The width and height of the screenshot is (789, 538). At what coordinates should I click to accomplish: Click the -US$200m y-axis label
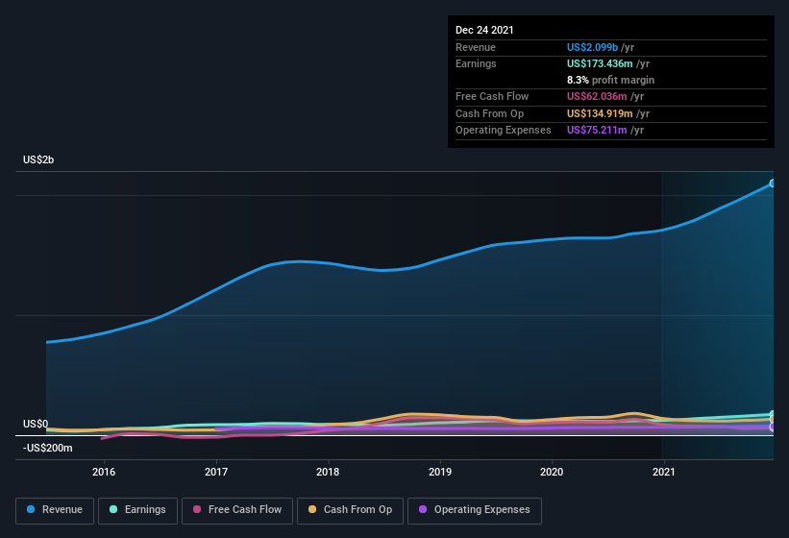pos(48,448)
